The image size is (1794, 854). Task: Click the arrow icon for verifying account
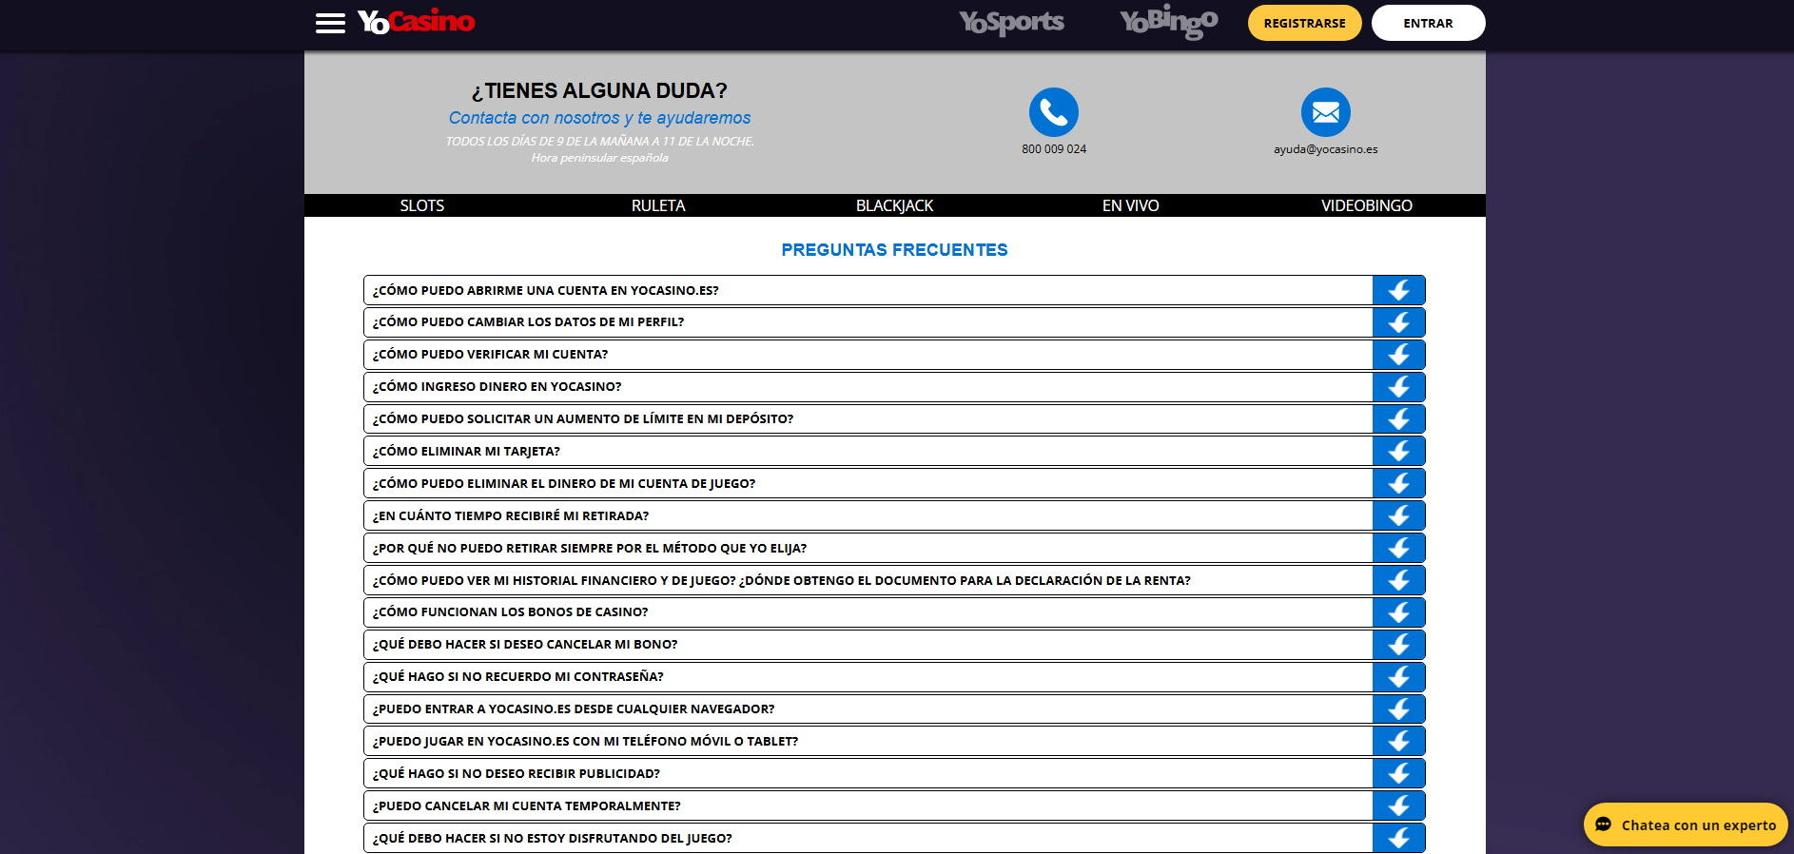1398,355
